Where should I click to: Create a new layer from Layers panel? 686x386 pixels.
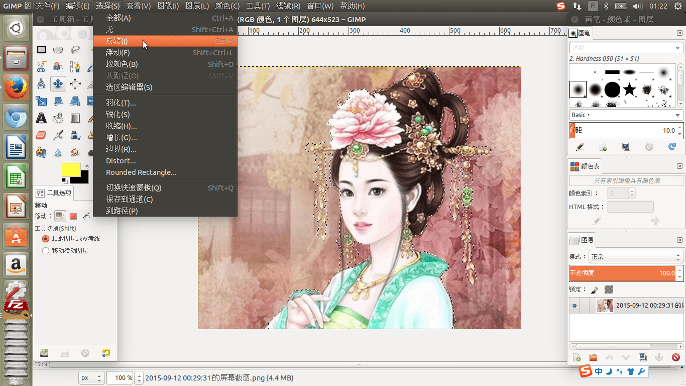point(577,357)
